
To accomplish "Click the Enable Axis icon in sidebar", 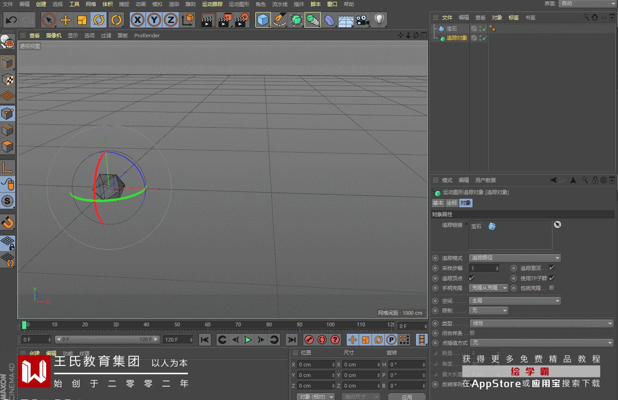I will pos(8,168).
